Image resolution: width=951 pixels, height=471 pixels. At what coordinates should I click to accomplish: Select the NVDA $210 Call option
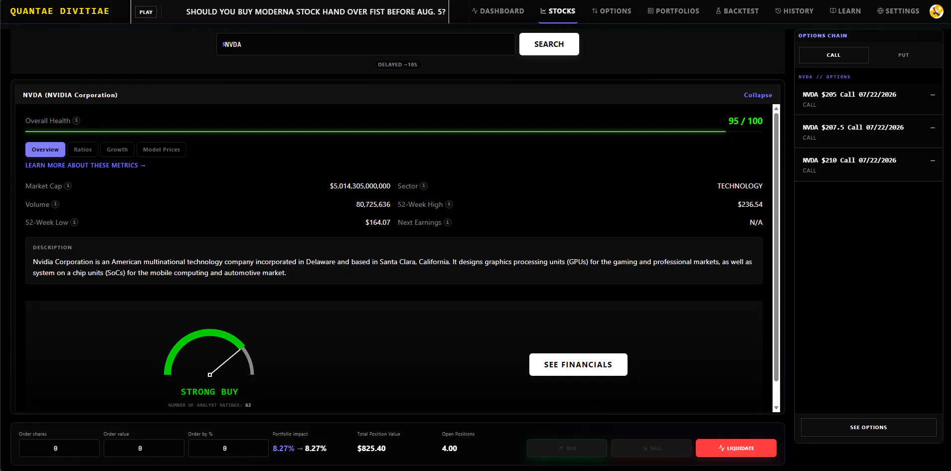[x=869, y=164]
